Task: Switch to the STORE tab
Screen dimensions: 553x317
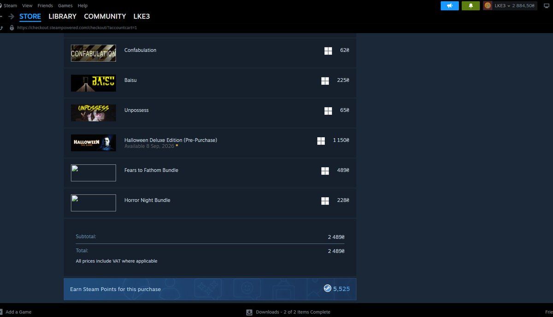Action: point(30,16)
